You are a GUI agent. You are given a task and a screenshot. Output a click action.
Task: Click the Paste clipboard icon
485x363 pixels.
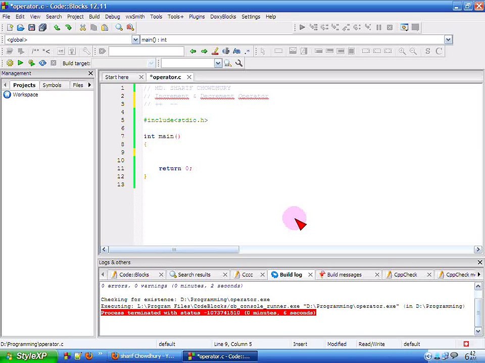pos(105,27)
